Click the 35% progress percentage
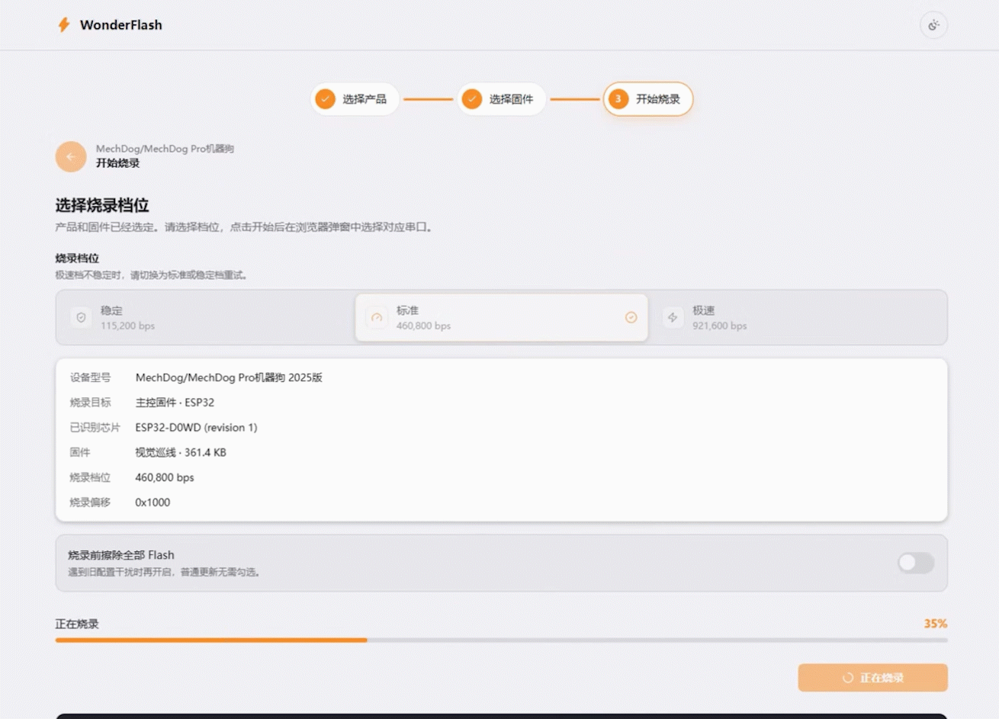 [x=936, y=624]
